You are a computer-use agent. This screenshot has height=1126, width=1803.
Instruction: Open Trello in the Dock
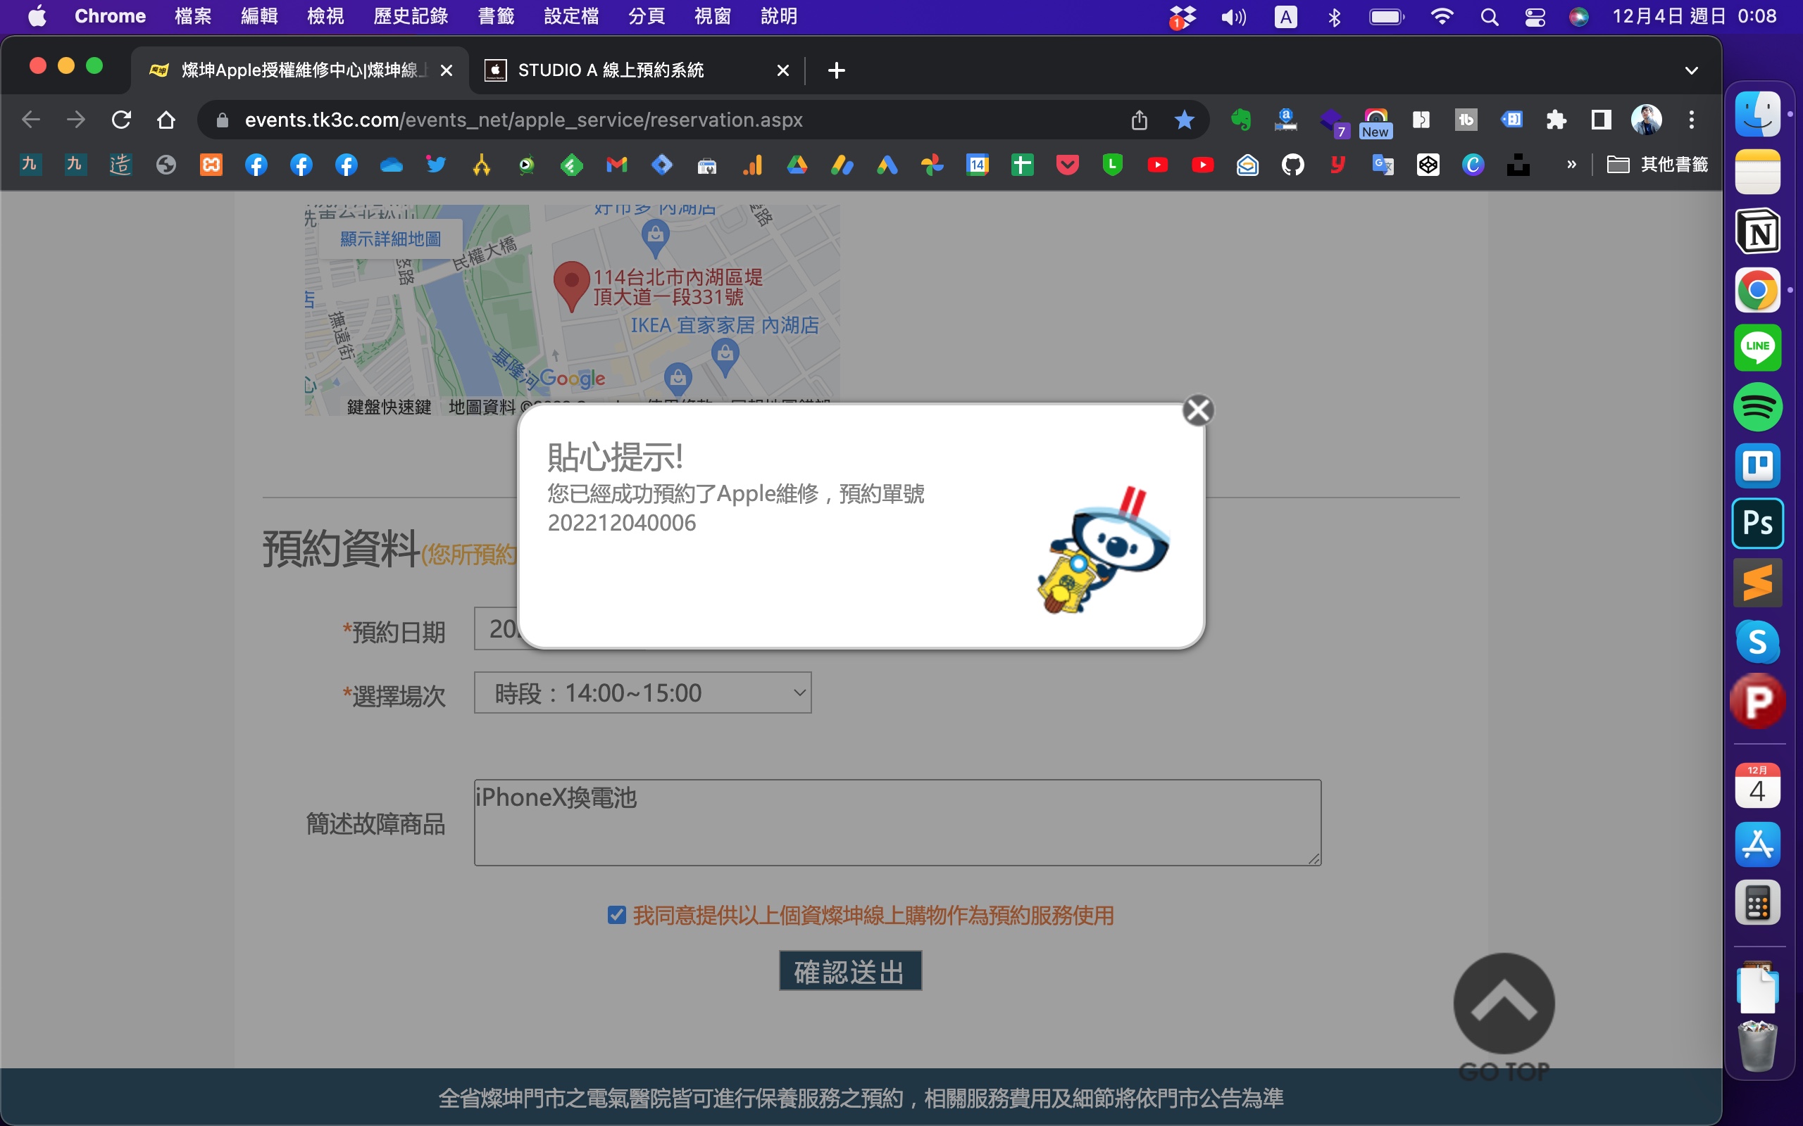[x=1757, y=465]
